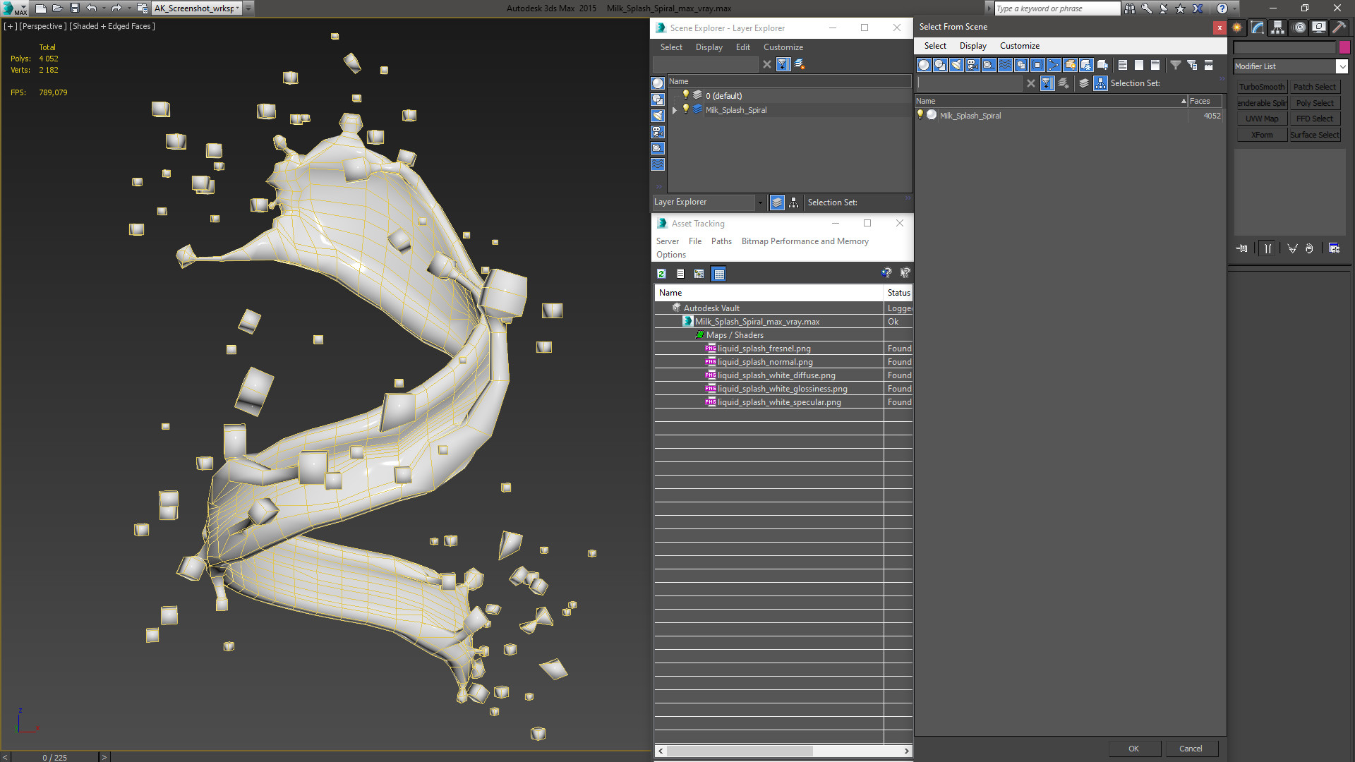Open Bitmap Performance and Memory menu
The image size is (1355, 762).
click(805, 241)
